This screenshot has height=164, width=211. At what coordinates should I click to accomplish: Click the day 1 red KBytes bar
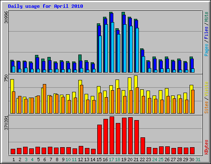coord(13,152)
